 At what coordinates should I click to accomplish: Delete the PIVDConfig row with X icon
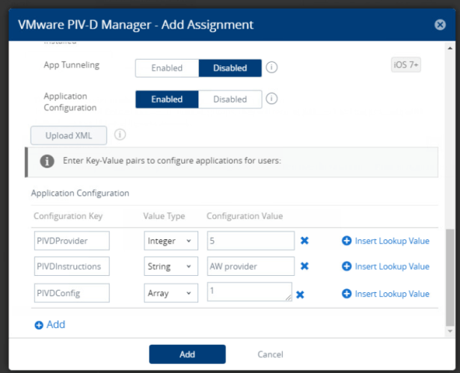tap(300, 295)
